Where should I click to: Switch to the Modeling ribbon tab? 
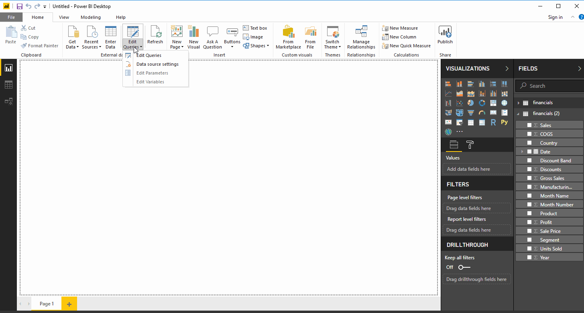[x=91, y=17]
